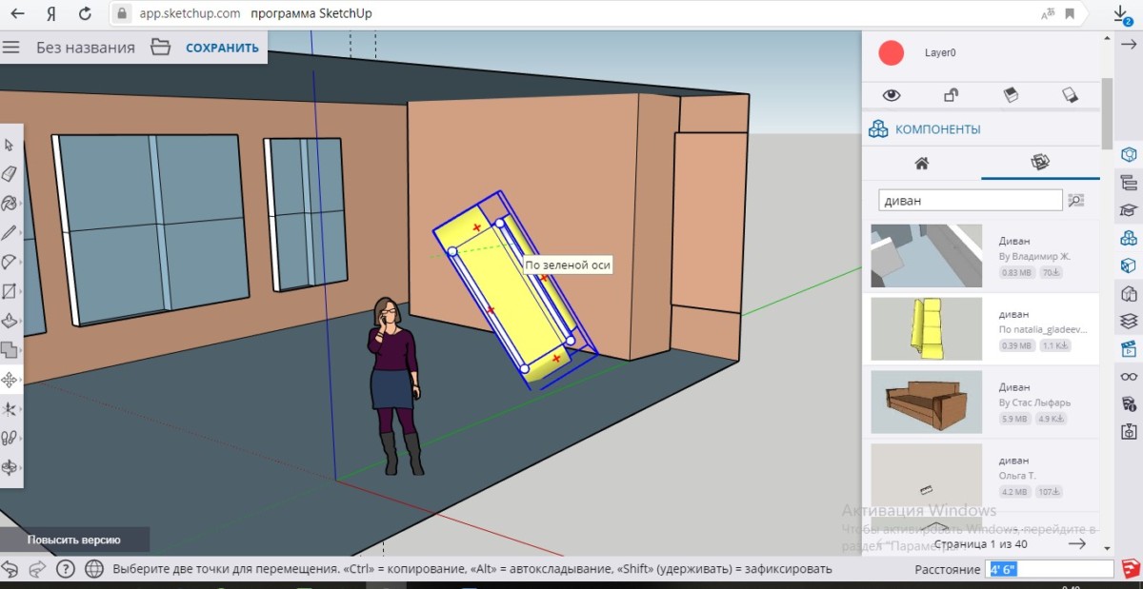Screen dimensions: 1143x589
Task: Open the language globe icon
Action: coord(94,569)
